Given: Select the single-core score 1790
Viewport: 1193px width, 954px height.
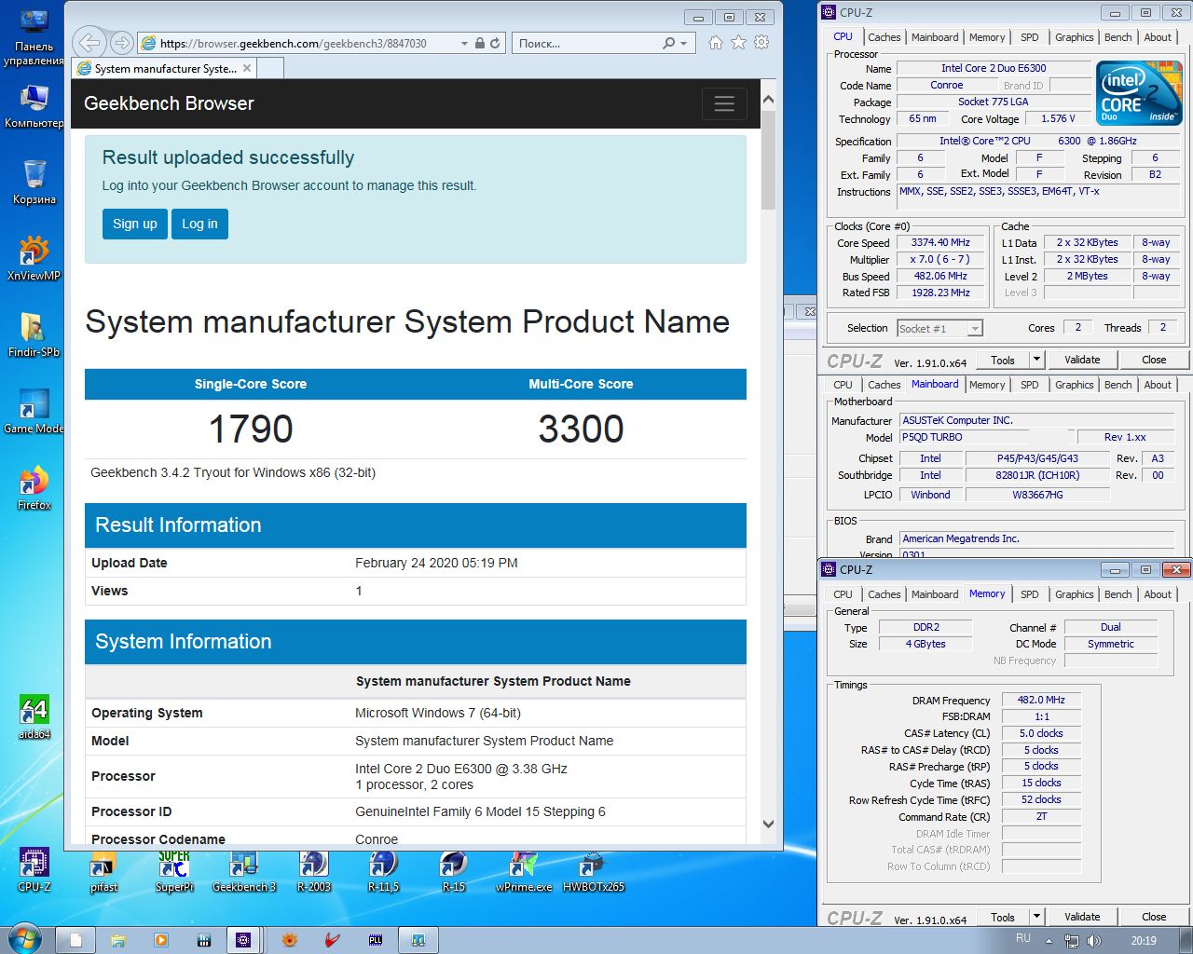Looking at the screenshot, I should pos(251,429).
